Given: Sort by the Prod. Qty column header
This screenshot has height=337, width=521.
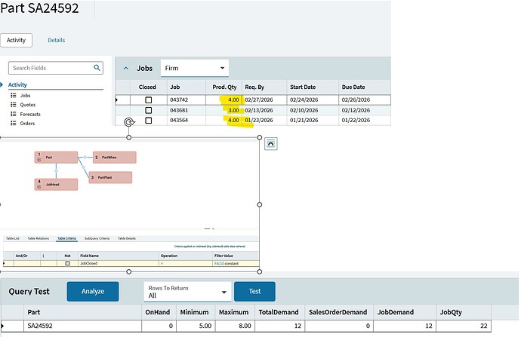Looking at the screenshot, I should pos(224,87).
